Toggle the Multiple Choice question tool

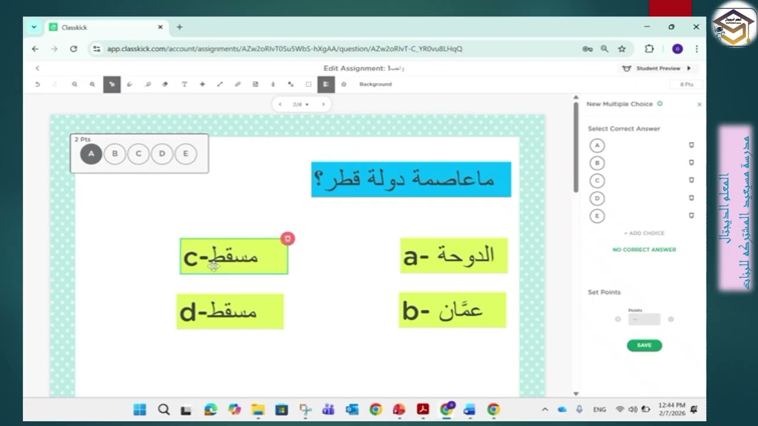coord(326,84)
